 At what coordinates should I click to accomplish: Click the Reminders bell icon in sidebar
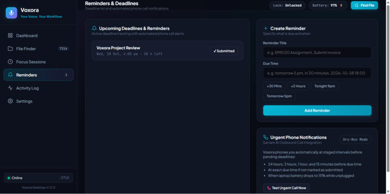[x=10, y=75]
